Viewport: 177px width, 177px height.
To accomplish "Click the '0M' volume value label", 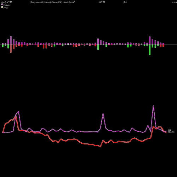I will coord(169,130).
